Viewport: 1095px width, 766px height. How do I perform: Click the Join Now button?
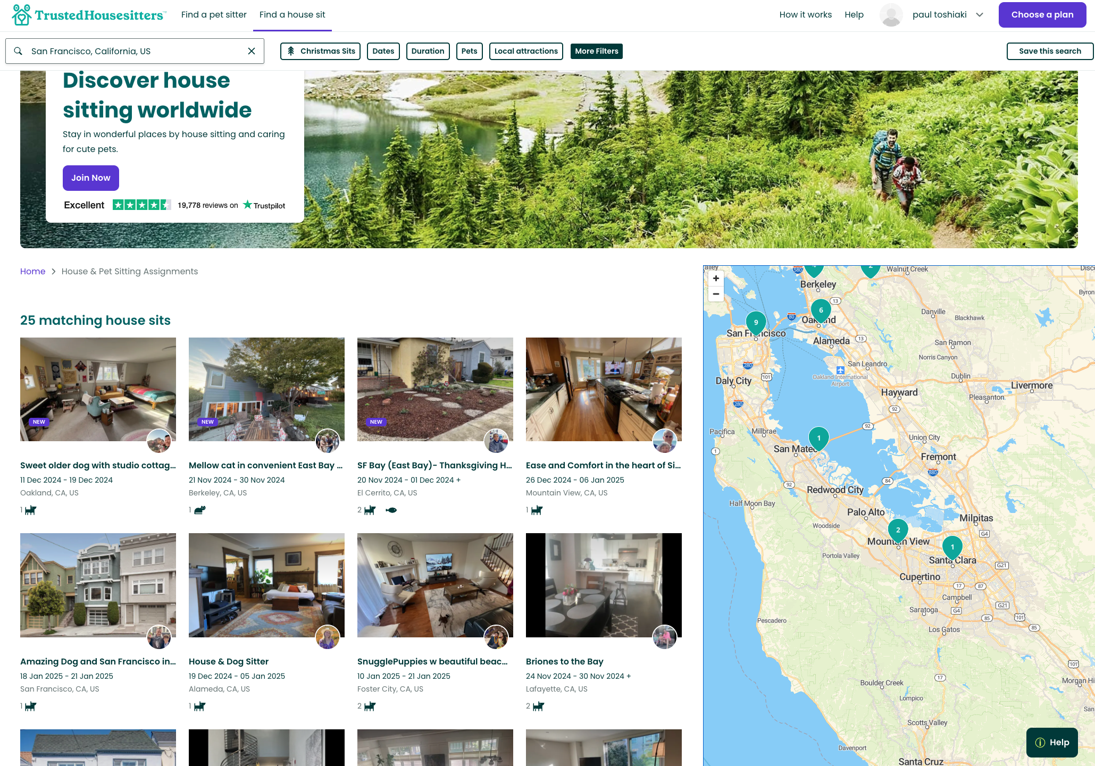tap(91, 178)
